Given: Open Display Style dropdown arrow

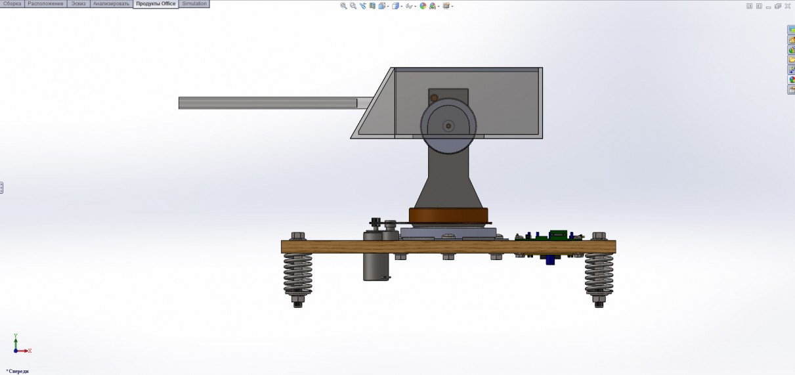Looking at the screenshot, I should (x=402, y=7).
